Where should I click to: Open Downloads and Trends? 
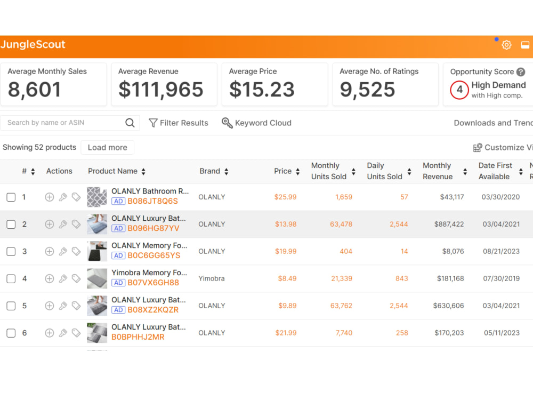(x=493, y=123)
